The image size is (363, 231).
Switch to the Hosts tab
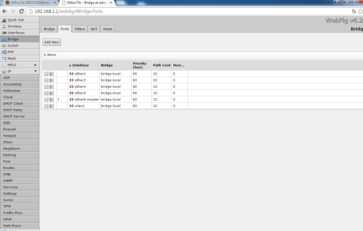(108, 29)
